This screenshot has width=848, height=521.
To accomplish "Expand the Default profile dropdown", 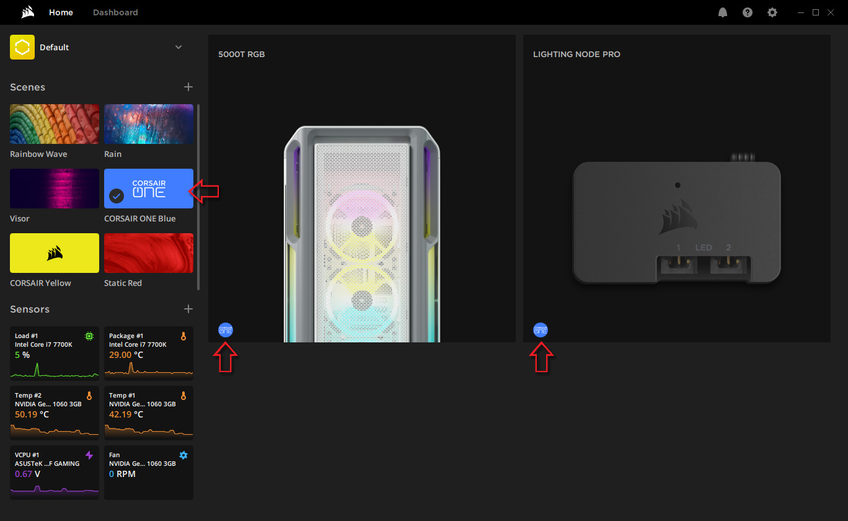I will click(179, 47).
